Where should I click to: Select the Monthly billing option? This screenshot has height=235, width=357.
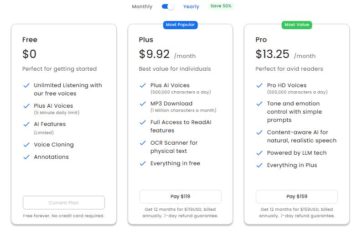click(142, 7)
